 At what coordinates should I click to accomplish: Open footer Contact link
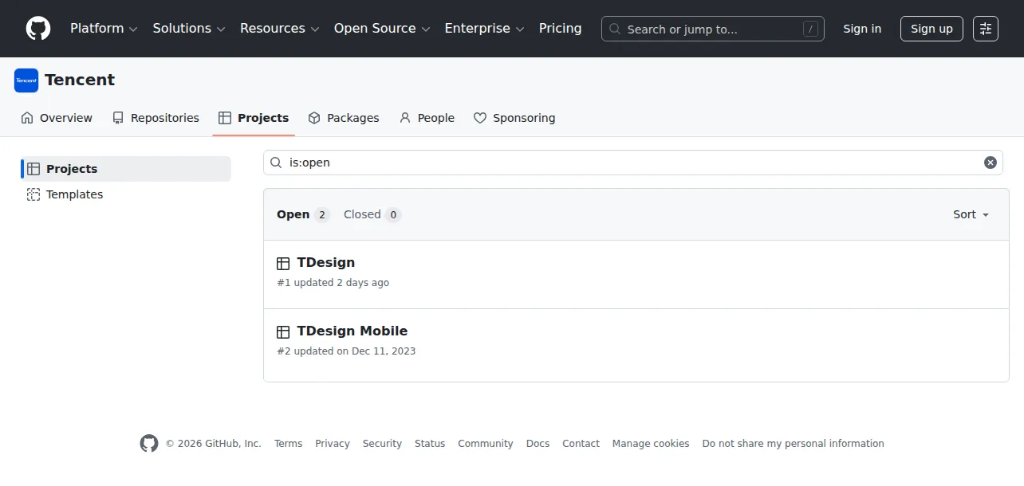click(581, 444)
